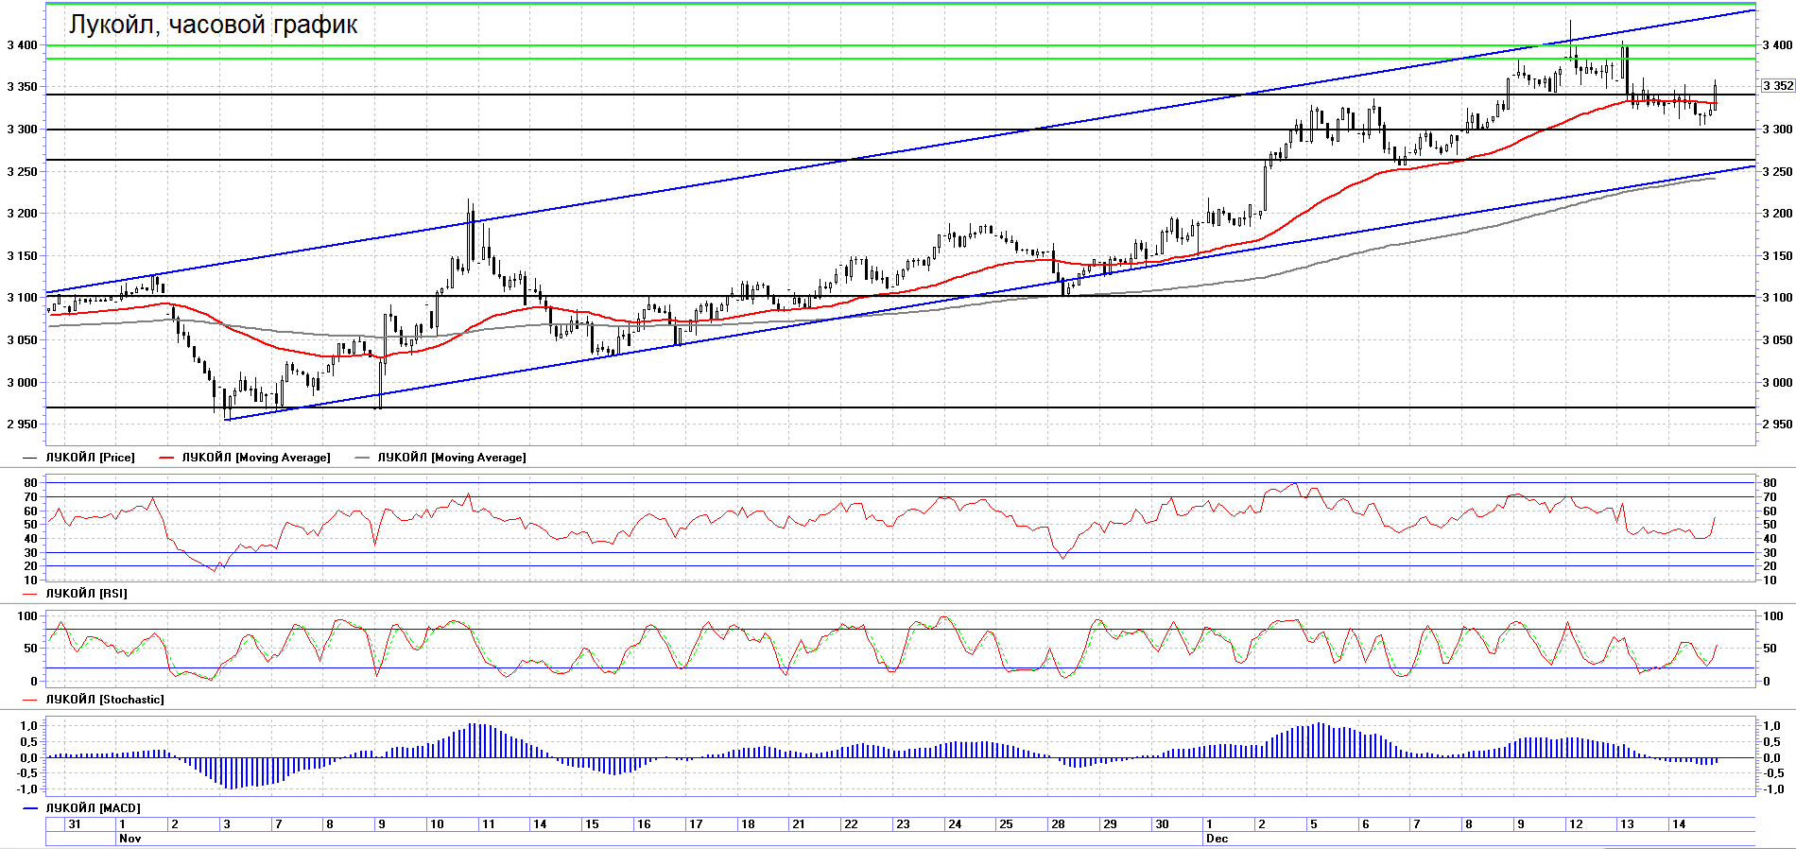The width and height of the screenshot is (1796, 849).
Task: Click date axis label '11'
Action: (x=489, y=824)
